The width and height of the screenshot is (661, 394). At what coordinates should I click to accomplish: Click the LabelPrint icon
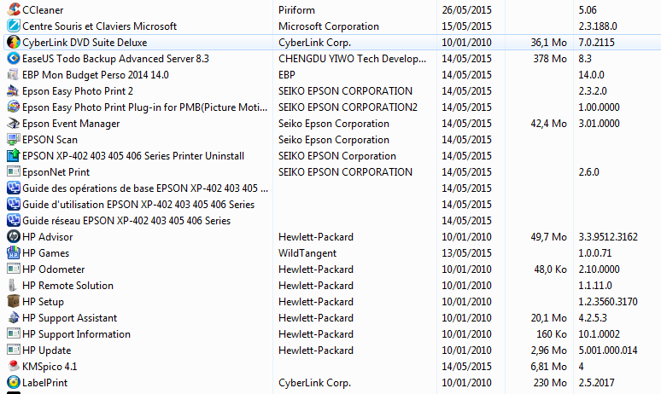click(x=14, y=383)
